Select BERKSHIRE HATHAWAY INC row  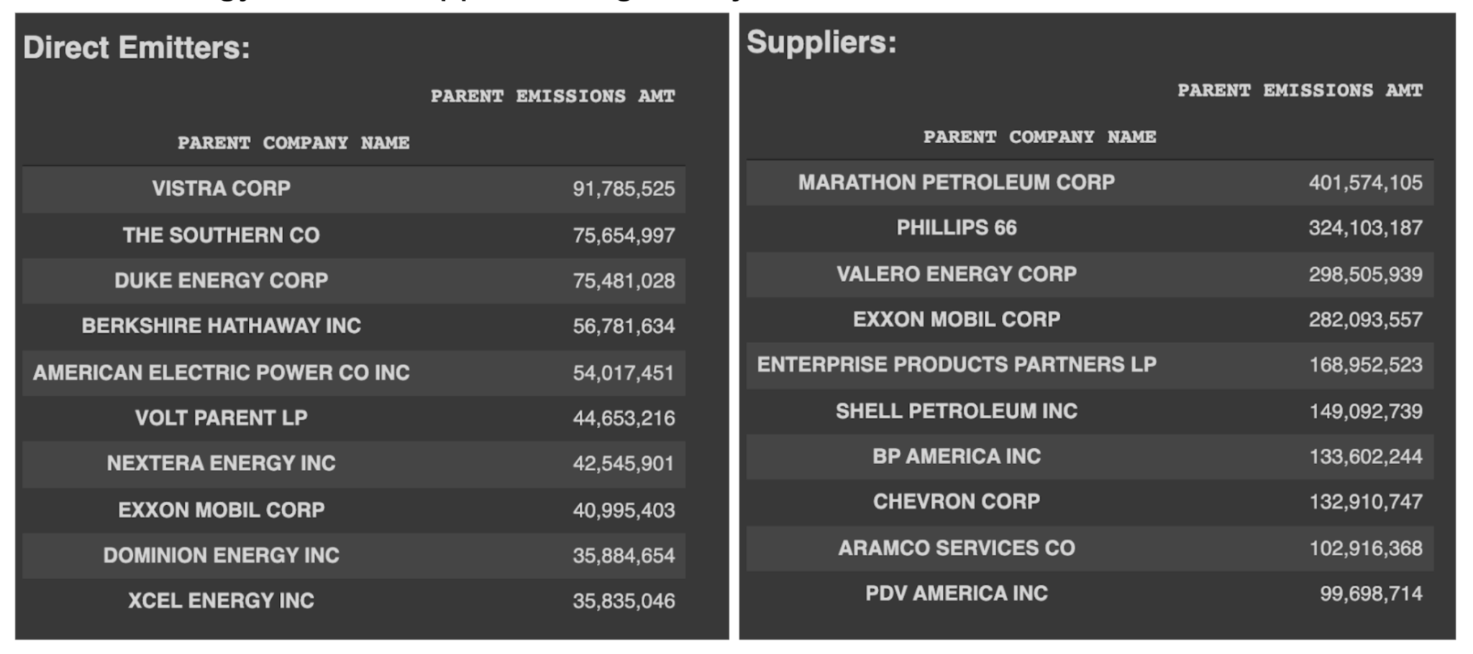pyautogui.click(x=353, y=326)
